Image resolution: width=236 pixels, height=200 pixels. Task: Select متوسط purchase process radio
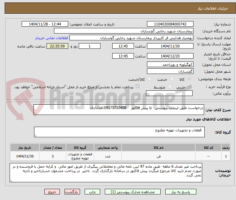click(x=170, y=87)
